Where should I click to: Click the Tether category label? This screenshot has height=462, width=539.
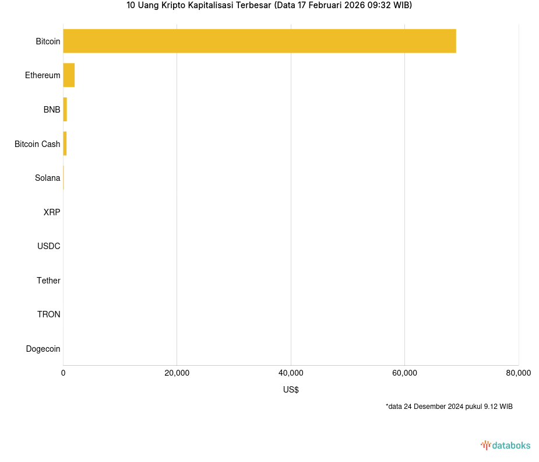tap(48, 281)
